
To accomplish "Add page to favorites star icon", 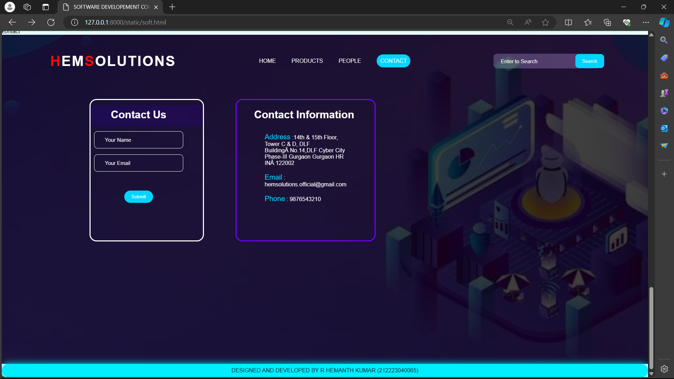I will tap(545, 22).
